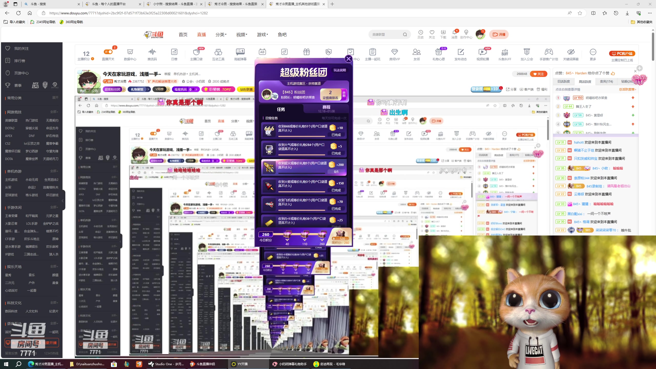Expand the 视频 navigation dropdown

pos(241,35)
